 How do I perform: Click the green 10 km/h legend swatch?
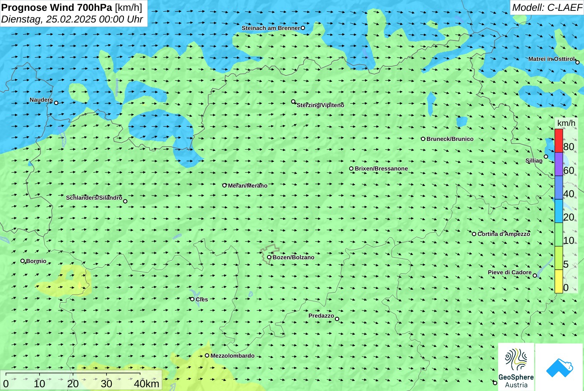coord(559,235)
